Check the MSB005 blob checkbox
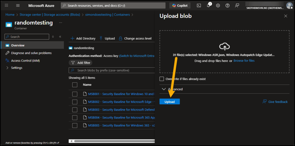This screenshot has width=295, height=146. 75,125
